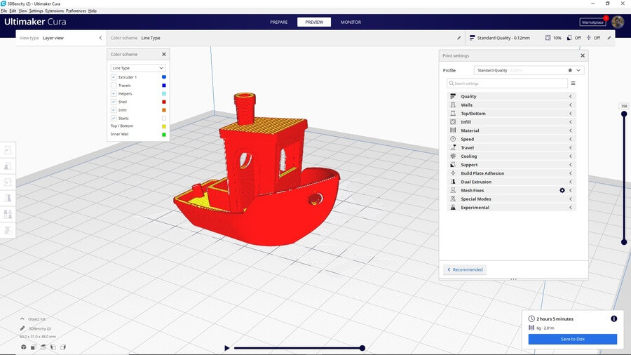The image size is (631, 355).
Task: Click the gear icon beside Mesh Fixes
Action: tap(562, 190)
